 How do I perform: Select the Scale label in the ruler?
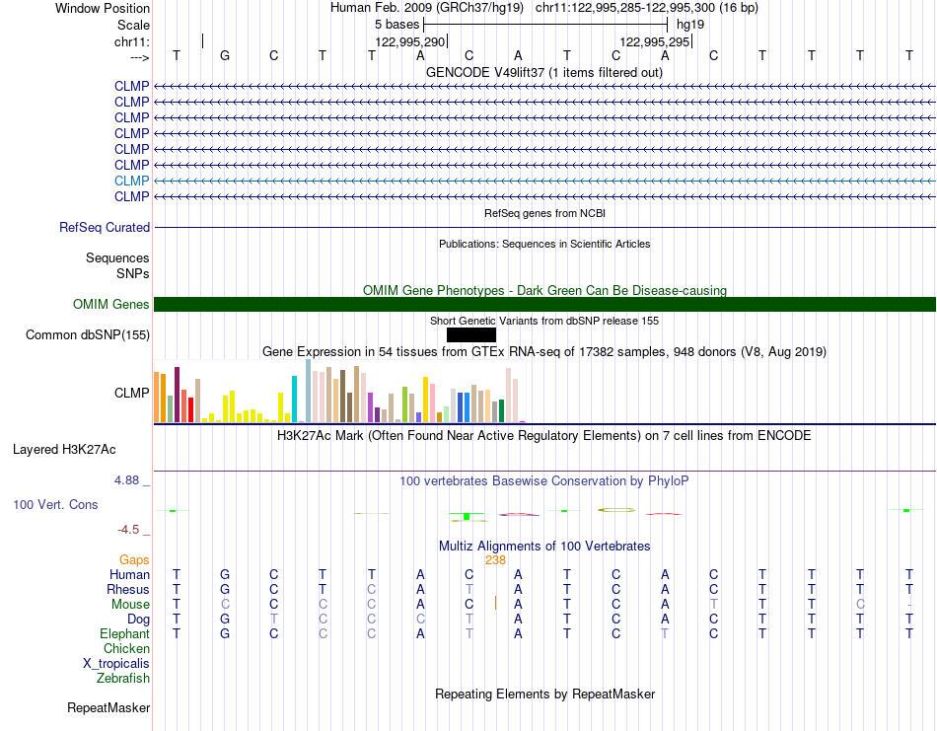click(x=133, y=25)
